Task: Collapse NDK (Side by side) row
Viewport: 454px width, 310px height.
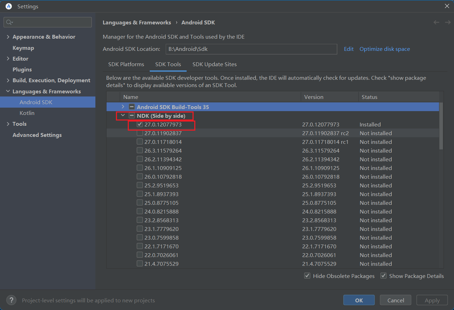Action: click(x=123, y=116)
